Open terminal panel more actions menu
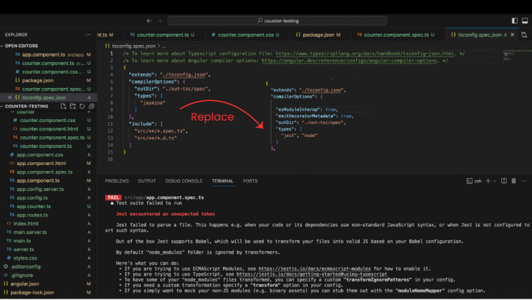532x300 pixels. [x=524, y=181]
